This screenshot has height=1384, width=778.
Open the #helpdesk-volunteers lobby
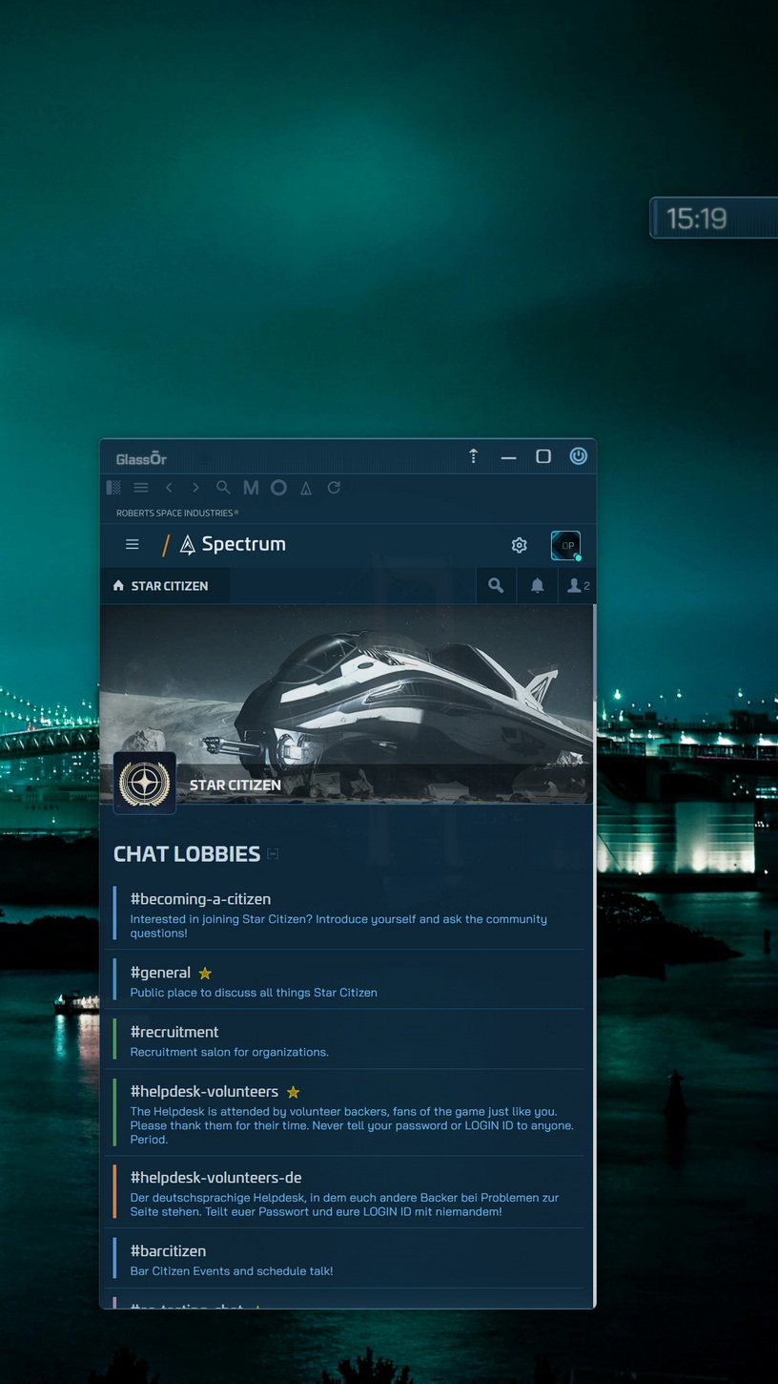click(204, 1091)
